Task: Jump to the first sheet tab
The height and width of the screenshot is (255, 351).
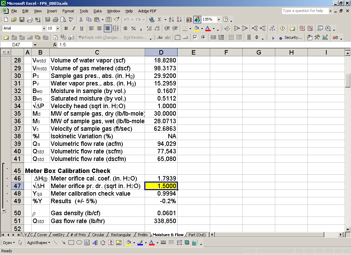Action: (3, 235)
